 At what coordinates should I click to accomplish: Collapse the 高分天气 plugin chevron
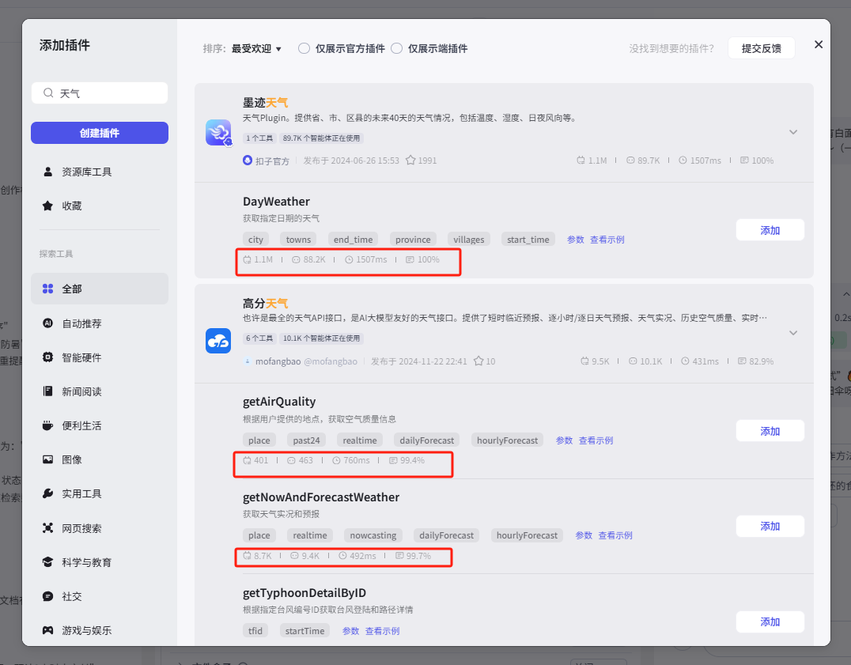point(793,333)
